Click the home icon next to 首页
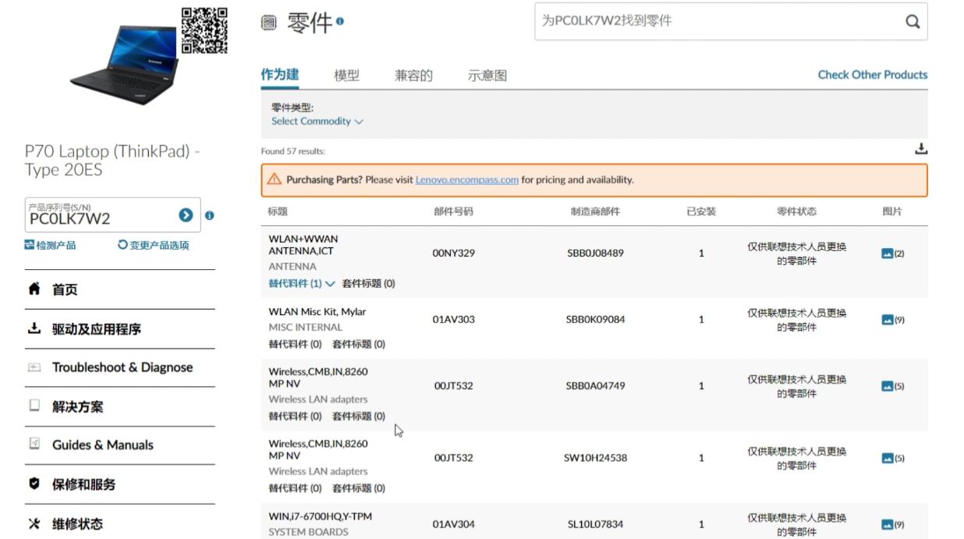The height and width of the screenshot is (539, 964). tap(33, 289)
